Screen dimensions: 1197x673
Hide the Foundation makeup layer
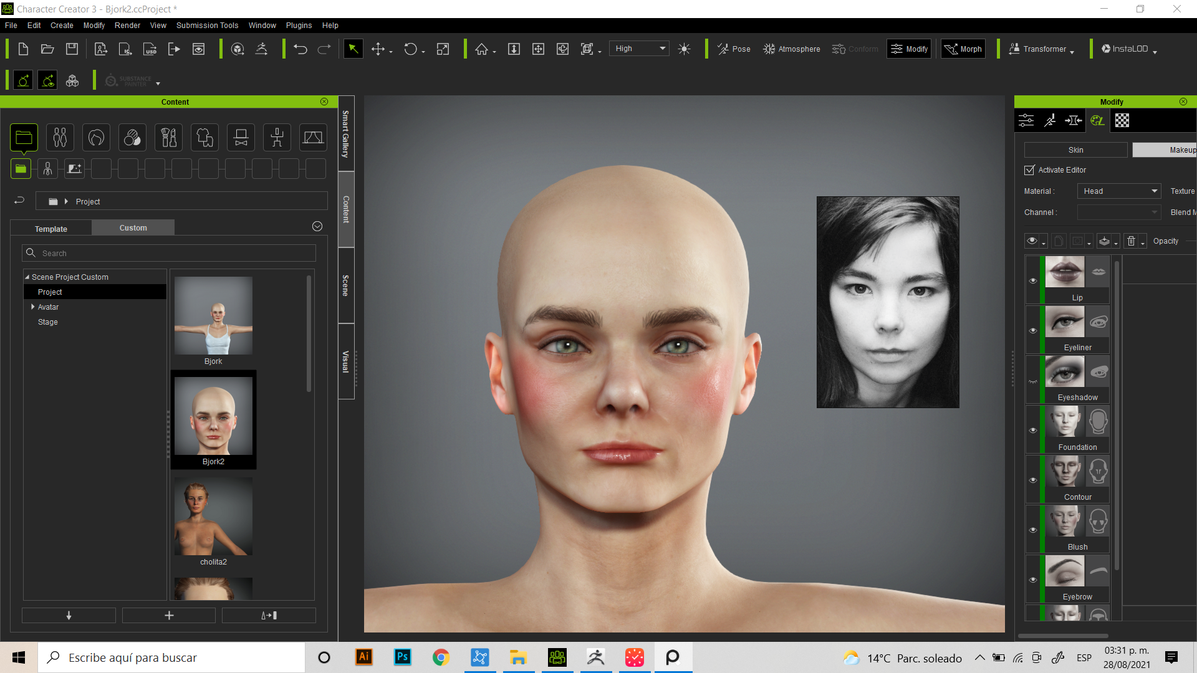tap(1033, 430)
